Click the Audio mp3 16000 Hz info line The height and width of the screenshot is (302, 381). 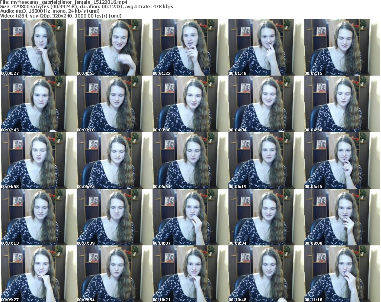point(50,11)
